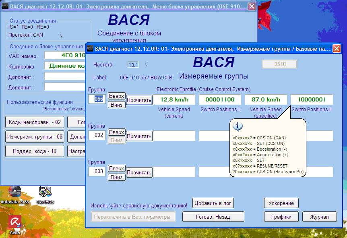The height and width of the screenshot is (238, 347).
Task: Click label file name 06E-910-552-BDW.CLB
Action: tap(146, 78)
